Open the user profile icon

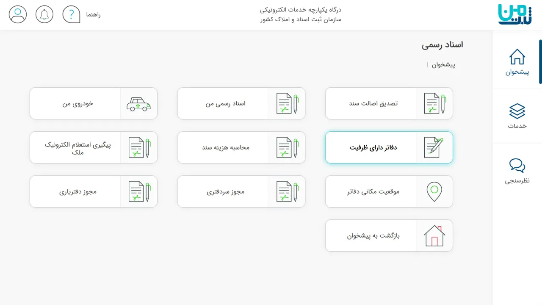18,14
